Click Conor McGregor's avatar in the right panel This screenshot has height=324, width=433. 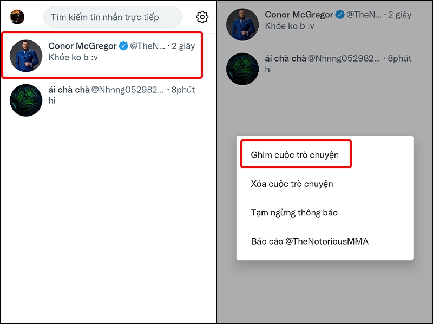coord(242,24)
